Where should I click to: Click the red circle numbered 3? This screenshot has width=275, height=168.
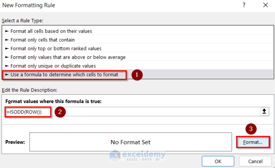(252, 129)
